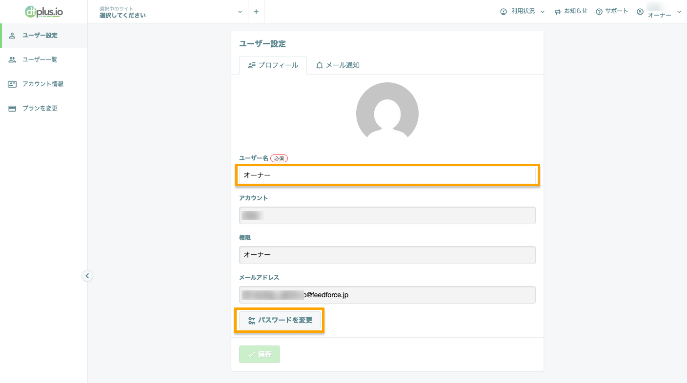
Task: Switch to the メール通知 tab
Action: pos(338,65)
